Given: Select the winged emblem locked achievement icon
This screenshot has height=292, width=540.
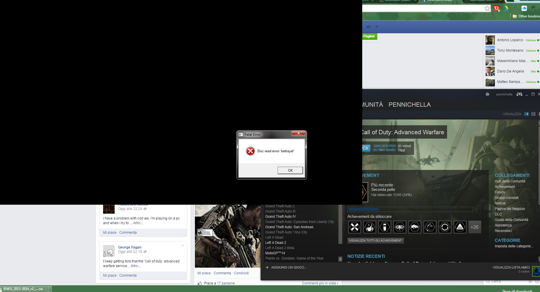Looking at the screenshot, I should 400,227.
